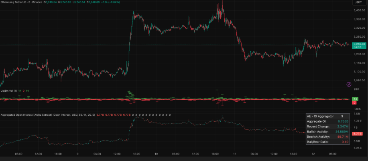
Task: Click the red 0 volume axis label
Action: (354, 103)
